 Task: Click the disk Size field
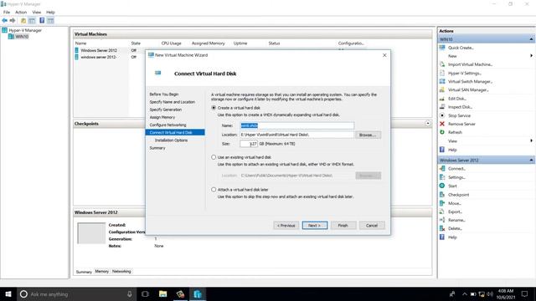click(249, 144)
